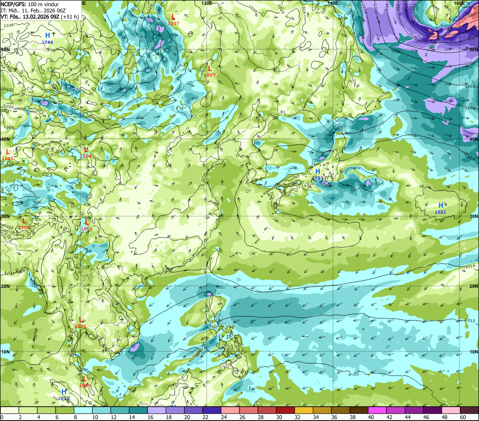Click the legend value label "0"
This screenshot has width=479, height=421.
(2, 417)
